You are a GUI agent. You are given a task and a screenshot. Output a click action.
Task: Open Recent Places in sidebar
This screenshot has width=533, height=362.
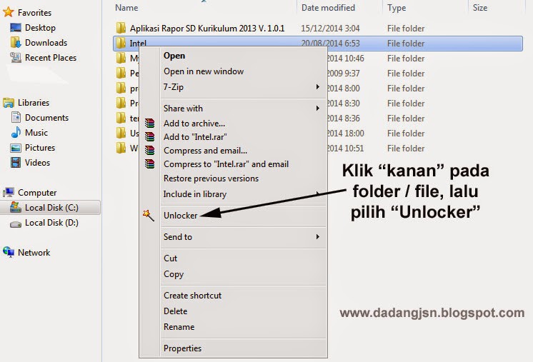point(51,57)
